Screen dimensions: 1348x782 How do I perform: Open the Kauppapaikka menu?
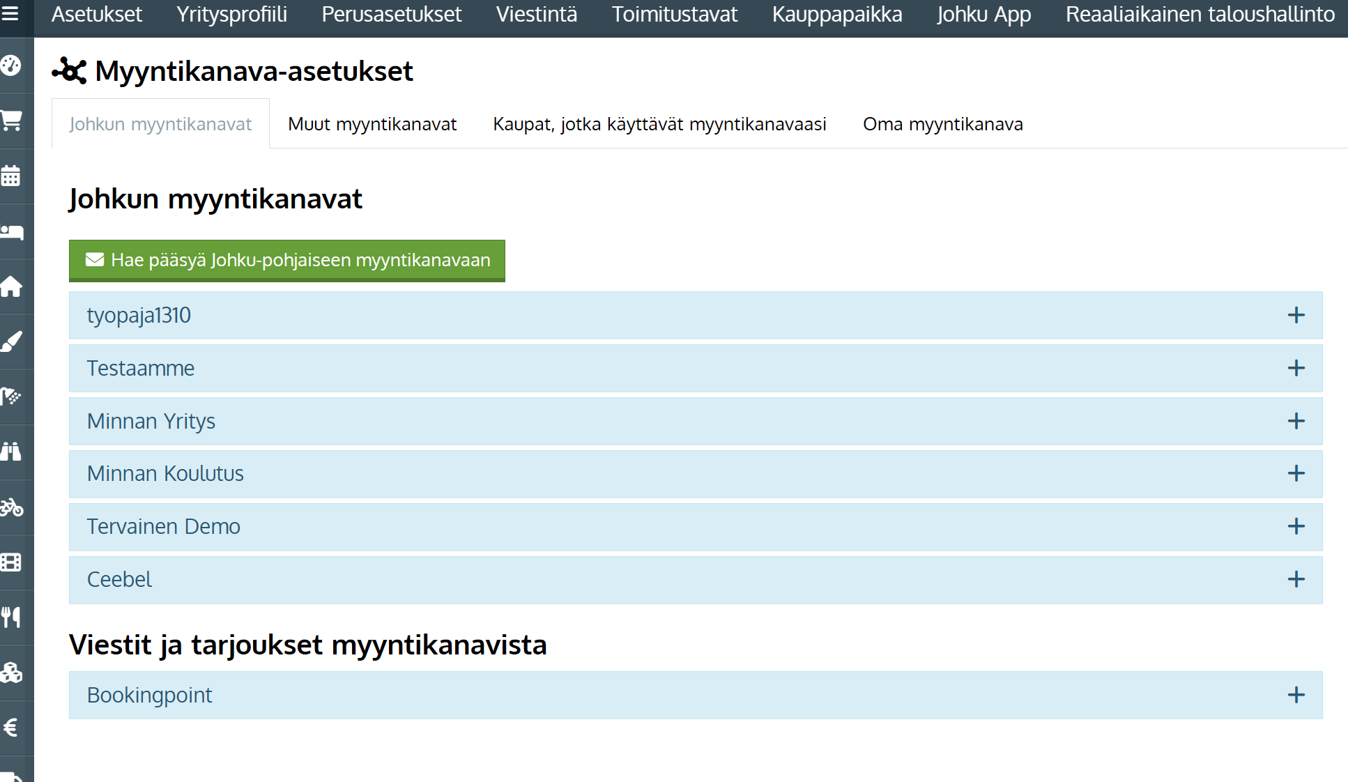(x=837, y=14)
